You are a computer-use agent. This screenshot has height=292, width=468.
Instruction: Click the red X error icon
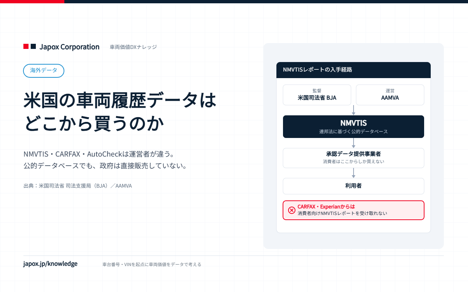pyautogui.click(x=292, y=210)
